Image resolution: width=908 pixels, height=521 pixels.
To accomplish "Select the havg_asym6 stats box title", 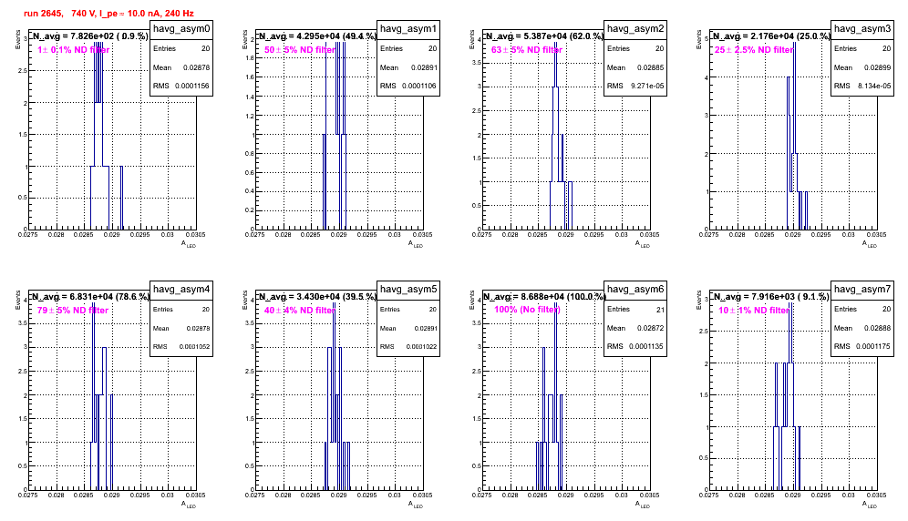I will (635, 290).
